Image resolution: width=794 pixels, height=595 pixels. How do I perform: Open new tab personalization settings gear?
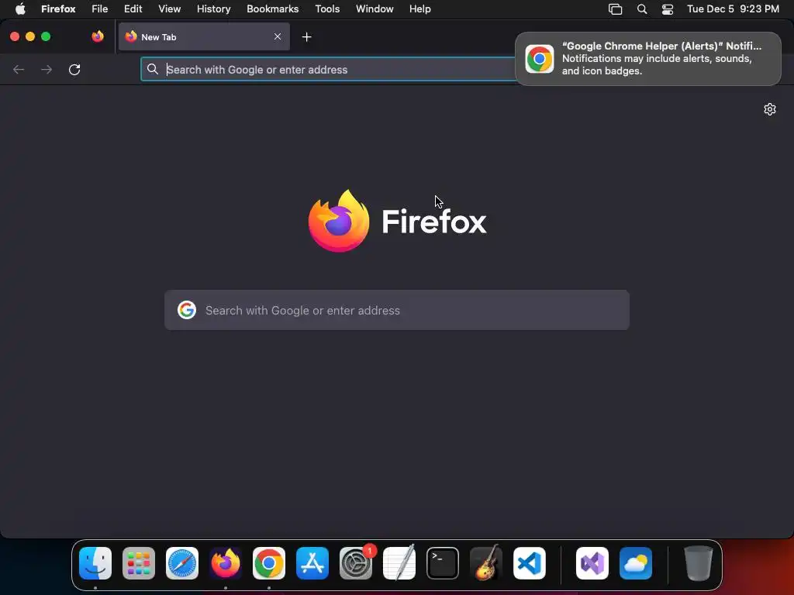pyautogui.click(x=770, y=109)
